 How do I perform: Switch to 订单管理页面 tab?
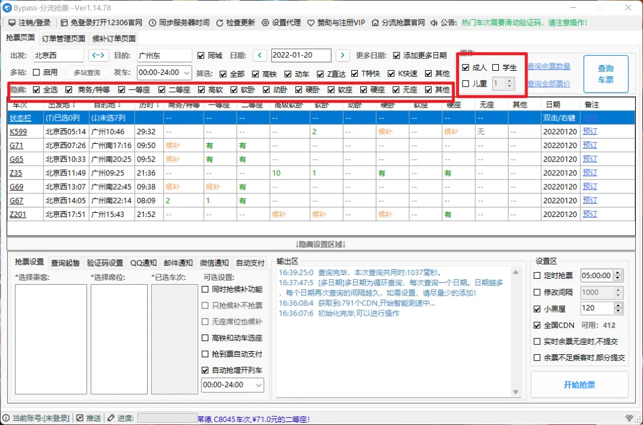click(x=64, y=39)
